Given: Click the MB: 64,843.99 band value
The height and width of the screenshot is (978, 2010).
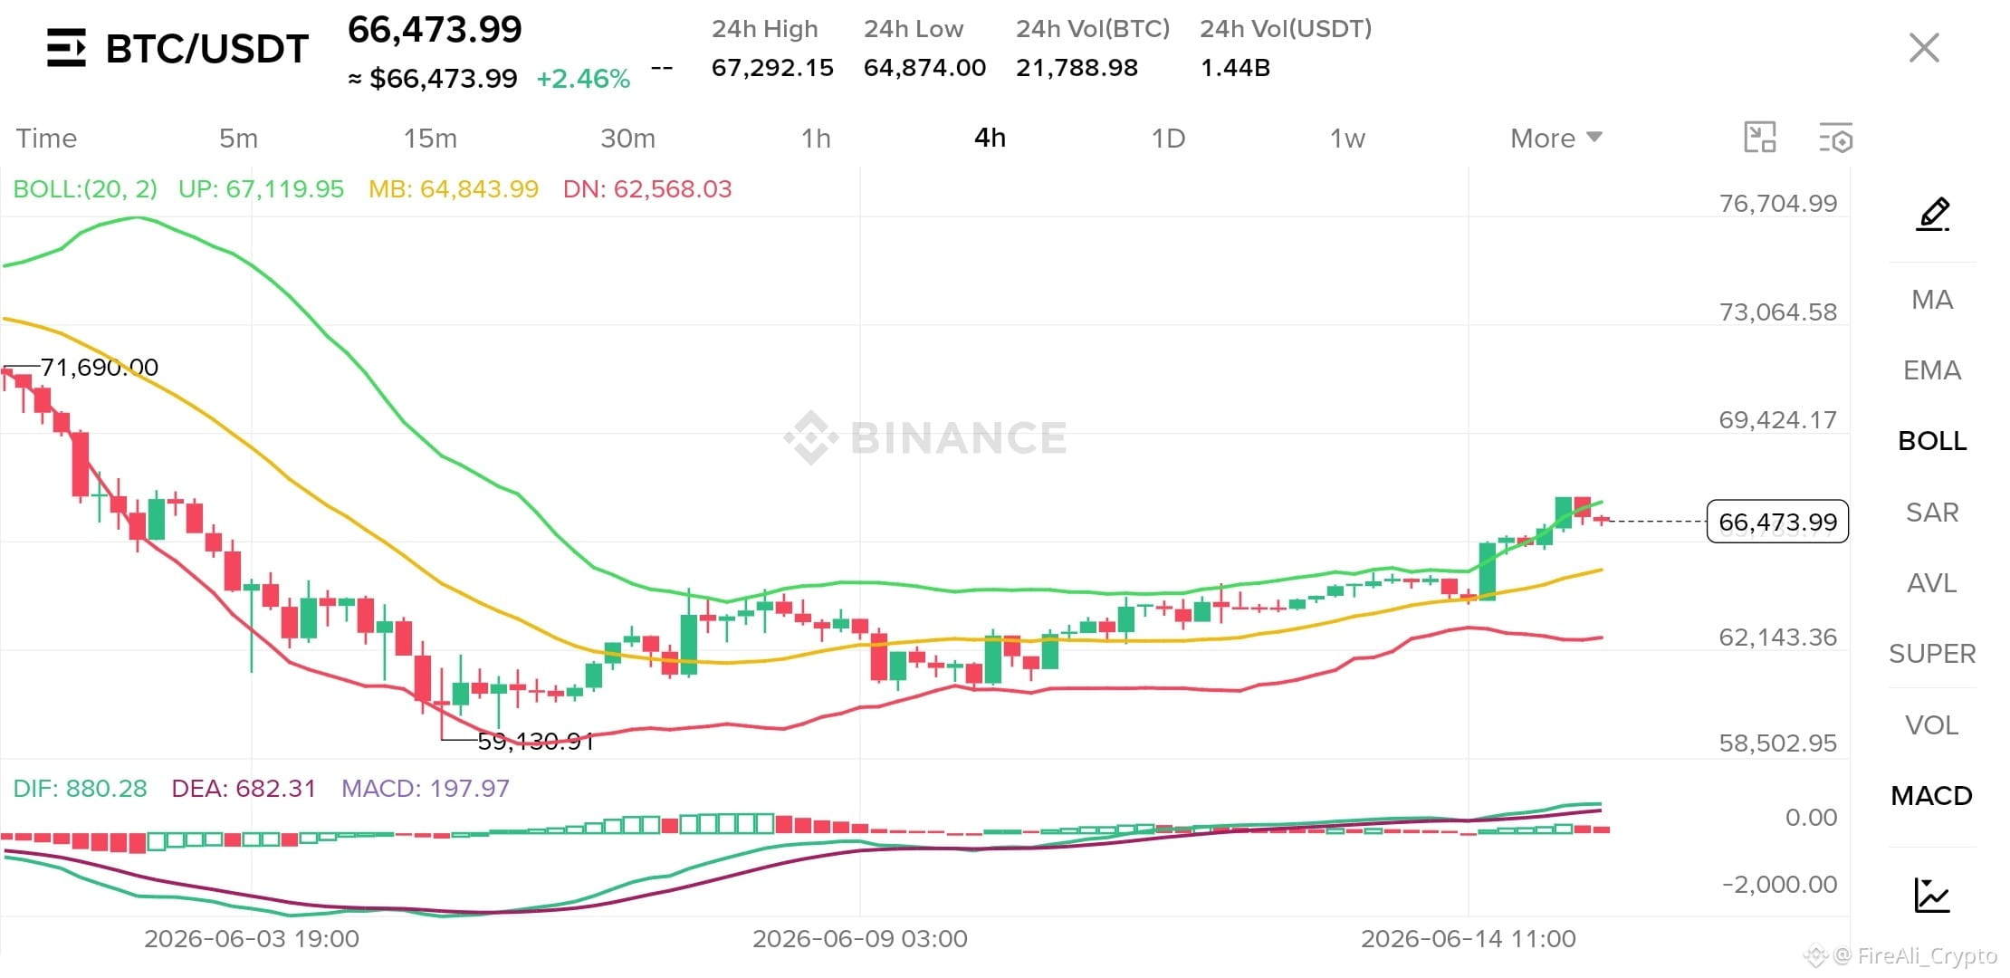Looking at the screenshot, I should (454, 189).
